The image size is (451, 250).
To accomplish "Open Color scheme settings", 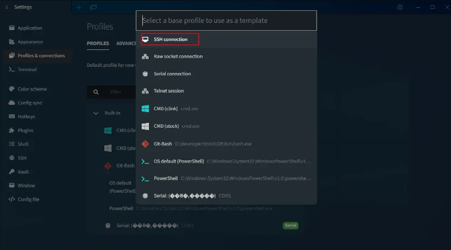I will [x=37, y=89].
